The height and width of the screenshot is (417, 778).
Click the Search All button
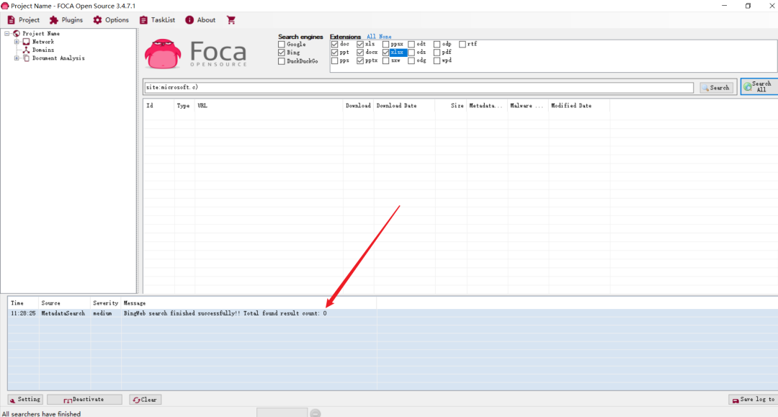tap(760, 86)
